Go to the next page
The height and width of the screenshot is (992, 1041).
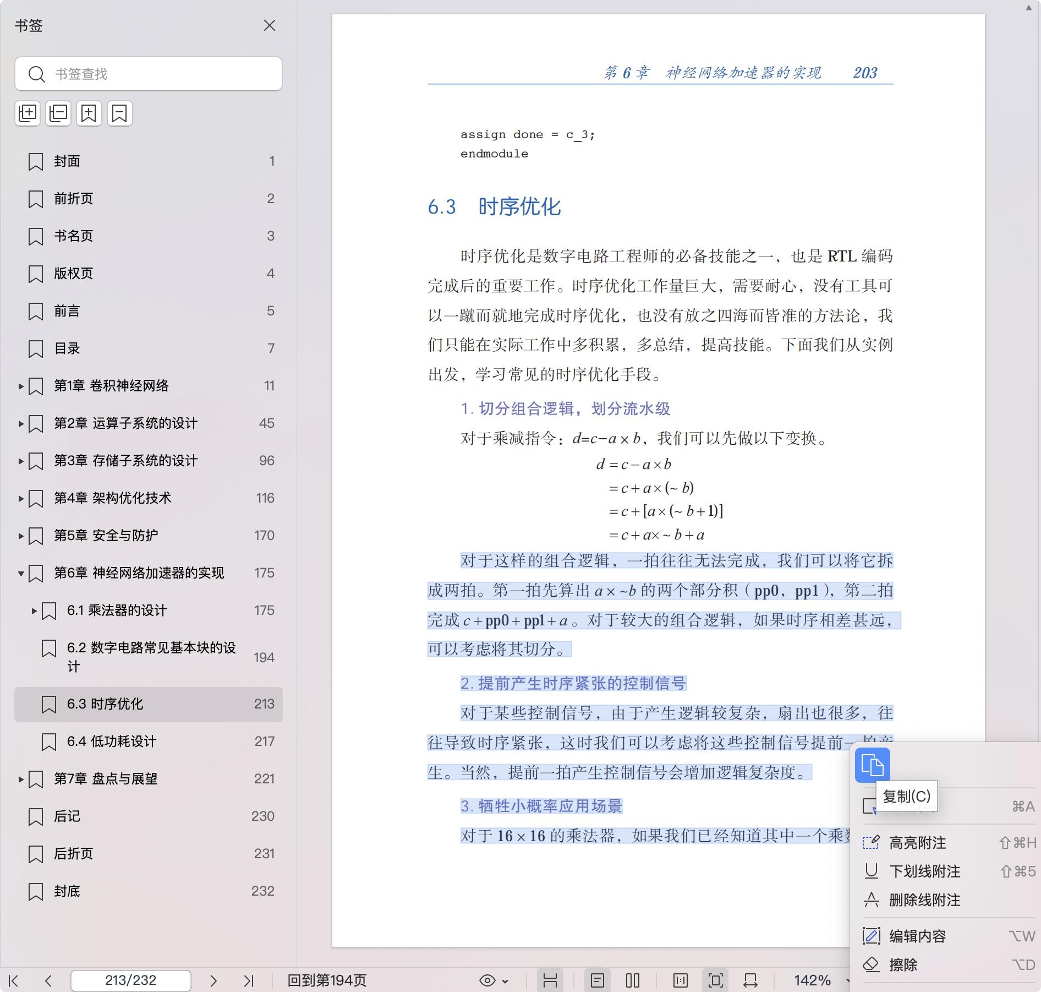(x=213, y=980)
